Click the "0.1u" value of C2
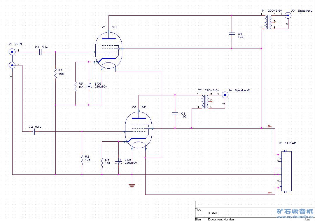 coord(38,126)
